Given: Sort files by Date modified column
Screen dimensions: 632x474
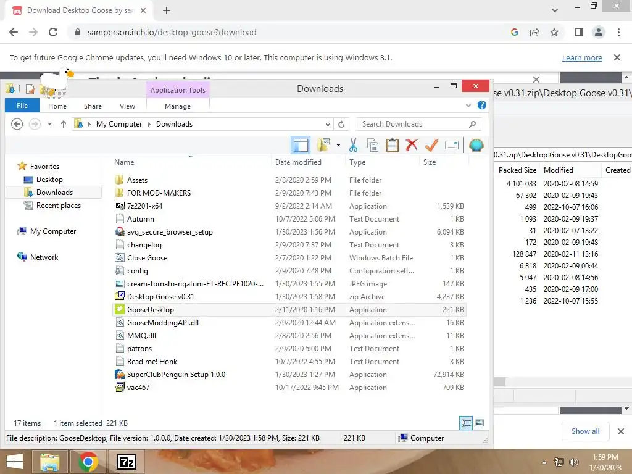Looking at the screenshot, I should 298,162.
